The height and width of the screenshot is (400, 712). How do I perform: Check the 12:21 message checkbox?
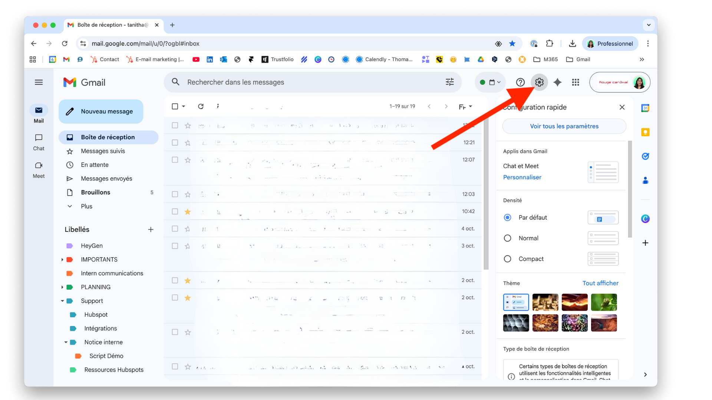pyautogui.click(x=175, y=143)
